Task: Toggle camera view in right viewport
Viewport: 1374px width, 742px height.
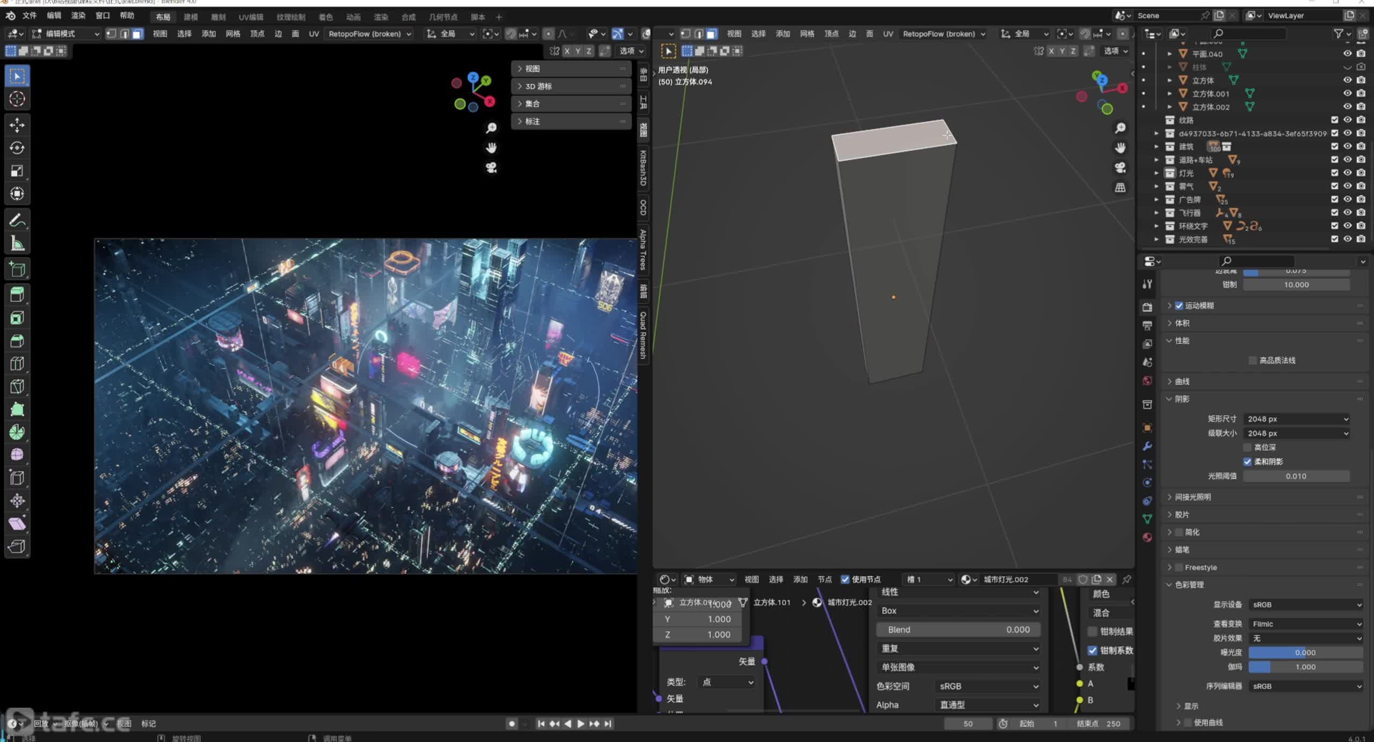Action: [1120, 168]
